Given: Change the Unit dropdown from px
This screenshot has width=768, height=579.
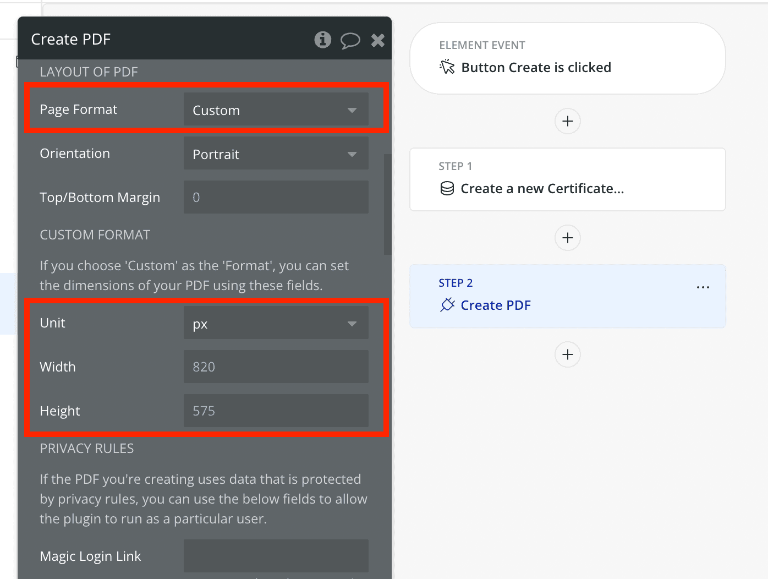Looking at the screenshot, I should [276, 324].
